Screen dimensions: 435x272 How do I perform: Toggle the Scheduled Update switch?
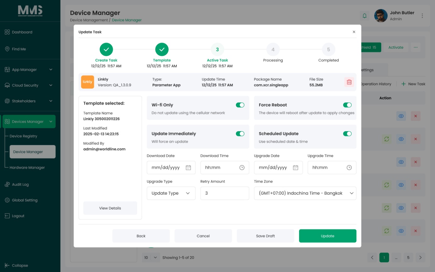pos(347,134)
